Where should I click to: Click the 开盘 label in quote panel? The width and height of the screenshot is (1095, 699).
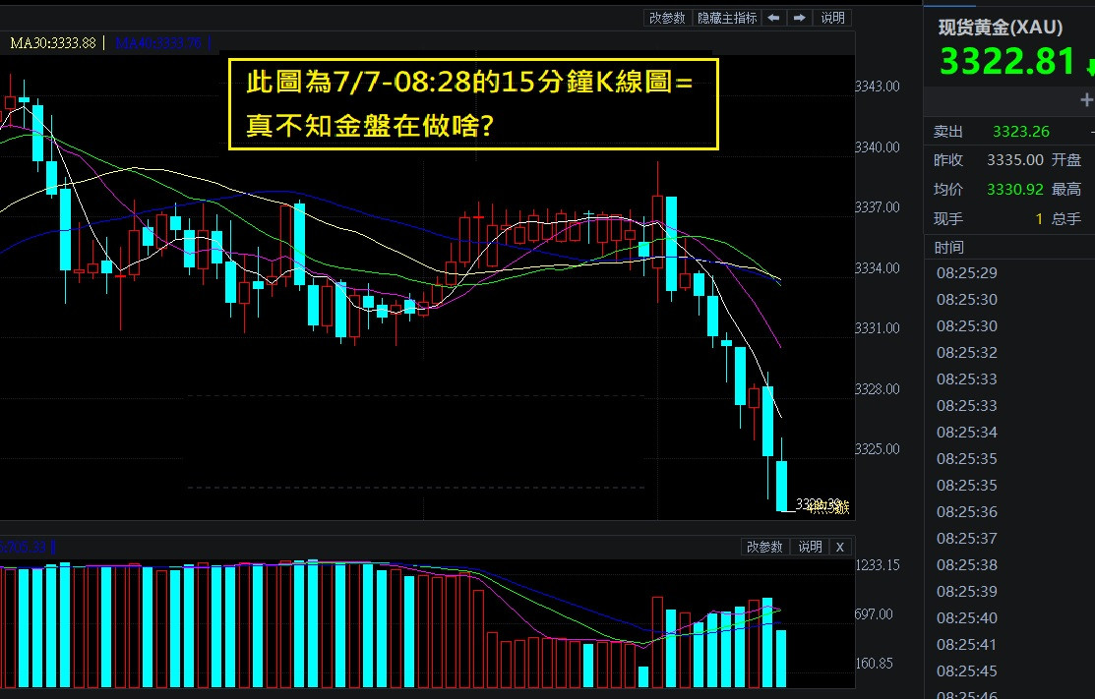[x=1066, y=159]
